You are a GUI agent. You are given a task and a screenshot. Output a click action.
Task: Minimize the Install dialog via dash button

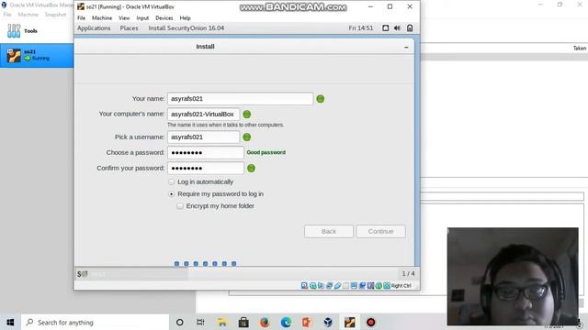click(x=406, y=47)
